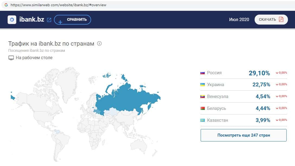Click the red change arrow in Россия row

coord(277,73)
